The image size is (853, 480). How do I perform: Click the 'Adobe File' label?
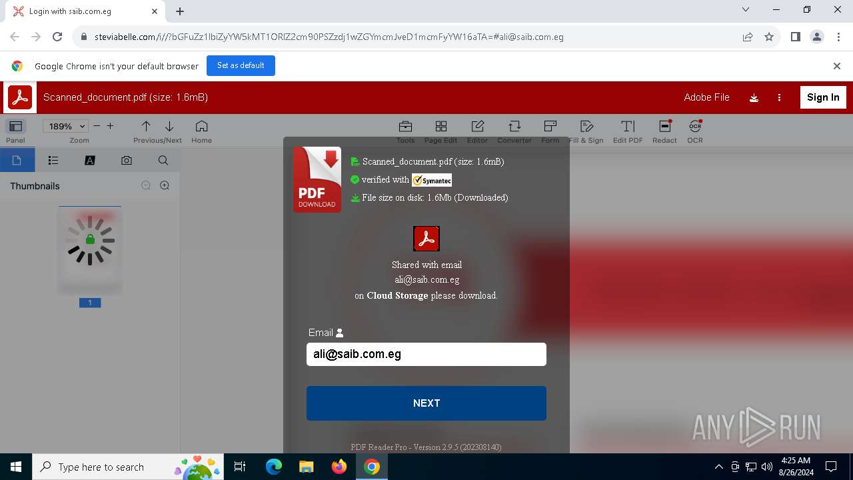706,97
